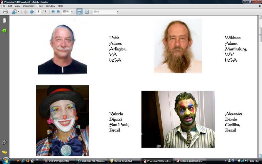Click the user figure tray icon

[x=229, y=161]
